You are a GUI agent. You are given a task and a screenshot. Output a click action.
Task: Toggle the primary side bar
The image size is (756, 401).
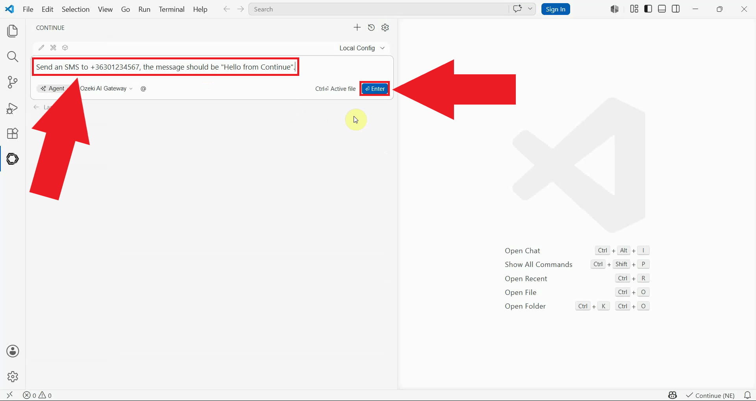pos(648,9)
